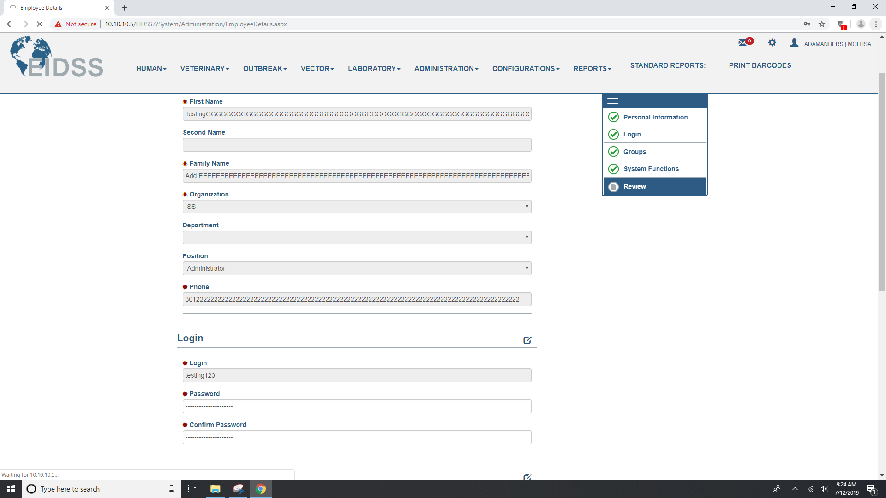Screen dimensions: 886x498
Task: Click the Review document icon in the sidebar
Action: [614, 186]
